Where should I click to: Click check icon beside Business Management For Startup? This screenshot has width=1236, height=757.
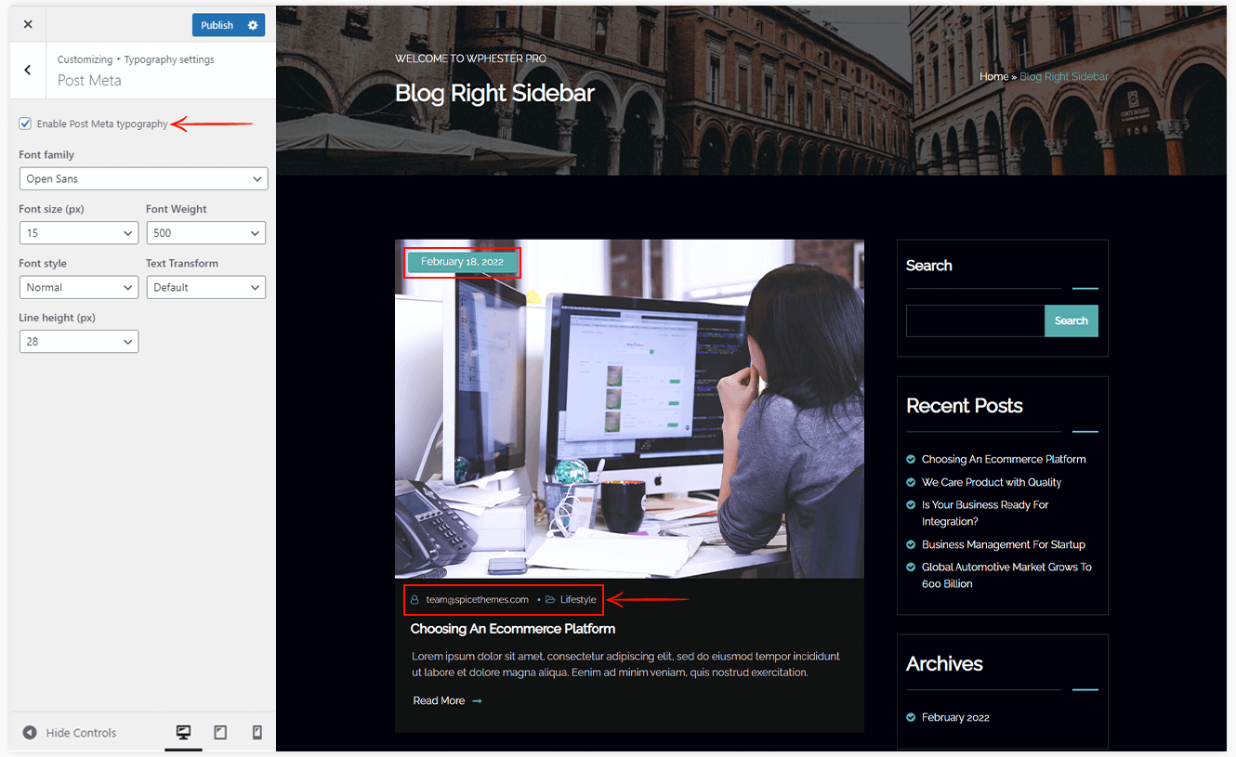click(911, 544)
